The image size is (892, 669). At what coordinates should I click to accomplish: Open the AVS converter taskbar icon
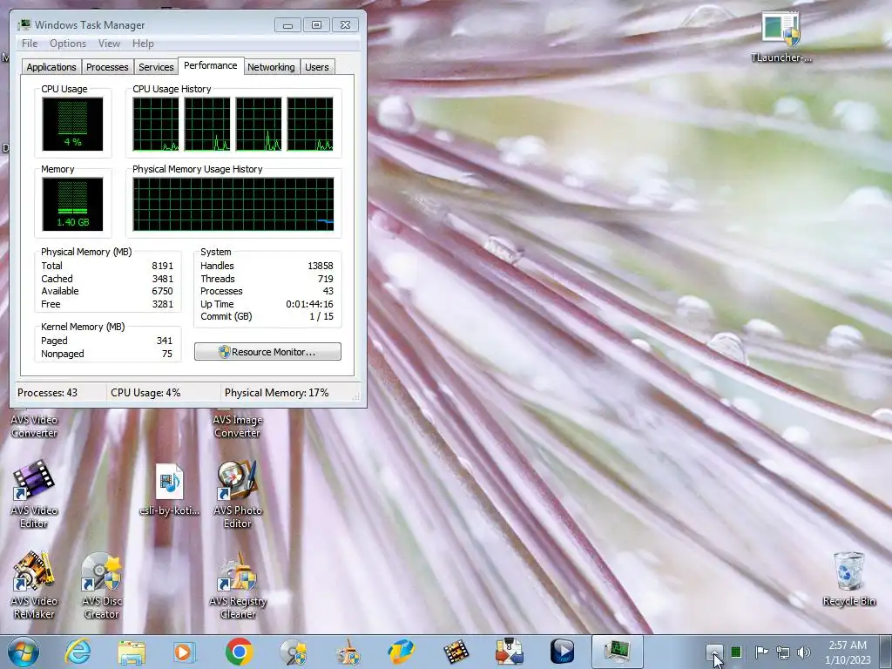[x=509, y=652]
